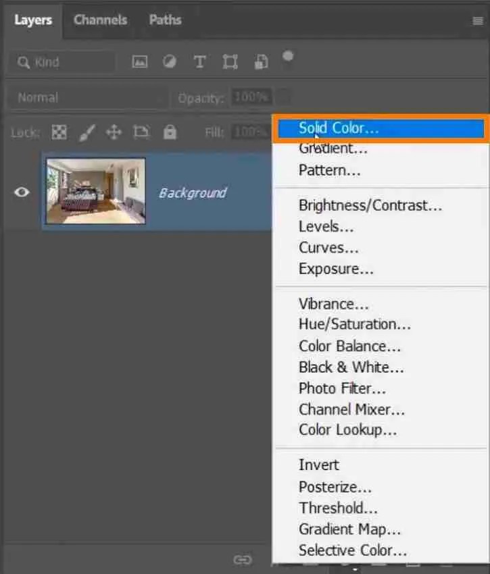This screenshot has width=490, height=574.
Task: Lock transparent pixels icon
Action: click(59, 132)
